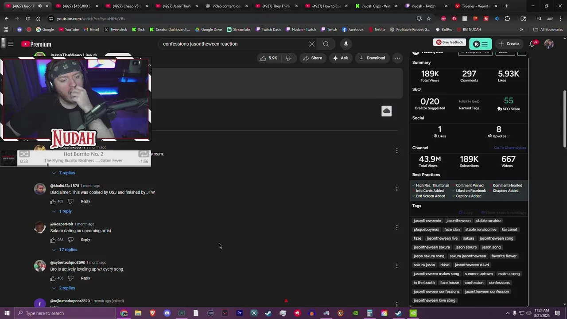Expand 17 replies under ReaperNoir comment

click(x=64, y=250)
